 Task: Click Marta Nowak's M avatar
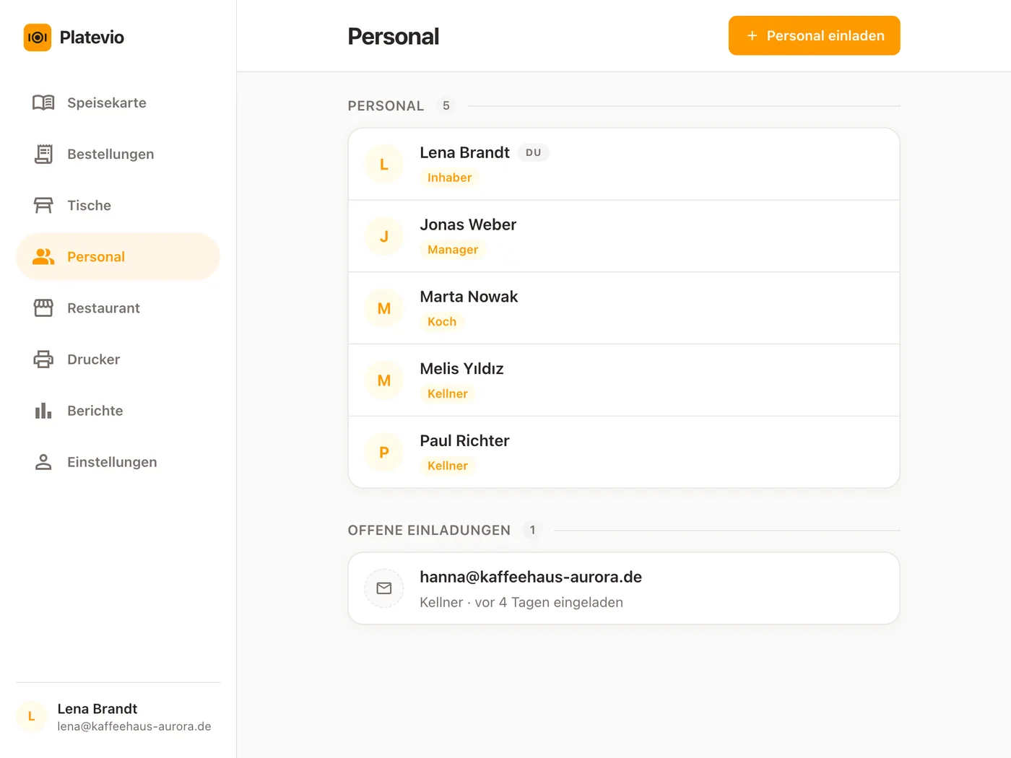click(x=384, y=308)
